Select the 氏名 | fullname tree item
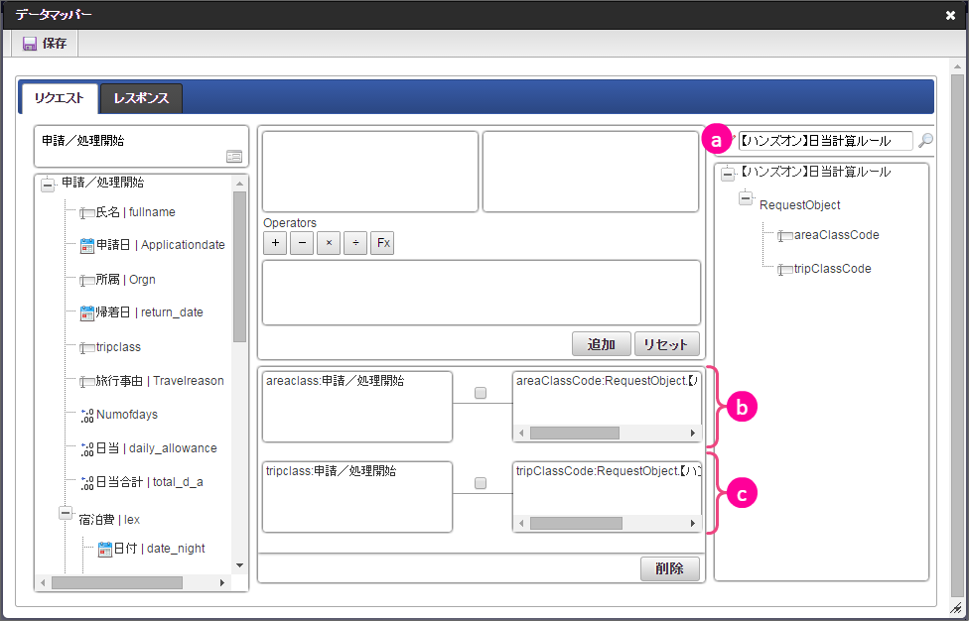 click(x=135, y=212)
